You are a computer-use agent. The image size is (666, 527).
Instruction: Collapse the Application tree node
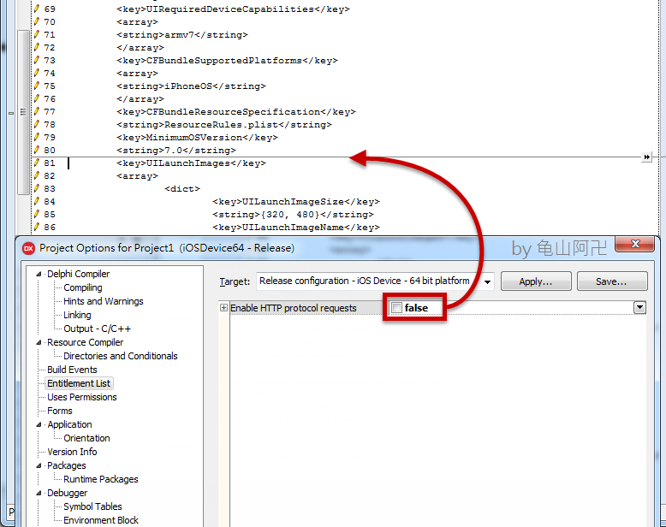[x=39, y=424]
